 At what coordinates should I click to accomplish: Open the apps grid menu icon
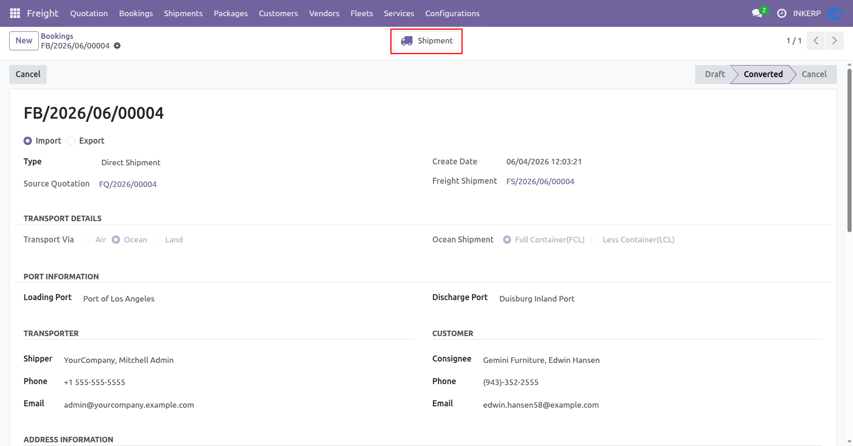click(x=15, y=13)
